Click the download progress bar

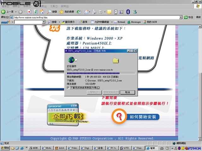101,73
